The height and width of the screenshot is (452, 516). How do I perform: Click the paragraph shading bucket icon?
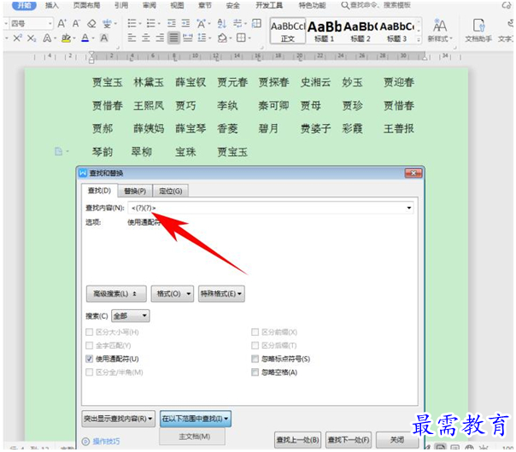(x=222, y=38)
